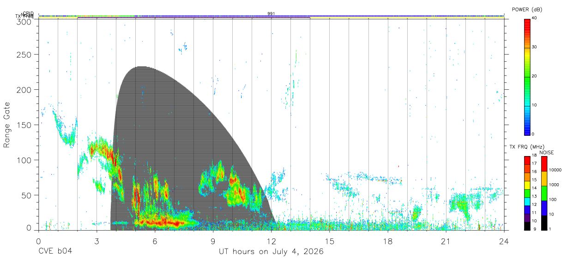Click the POWER rainbow color scale bar

point(527,76)
